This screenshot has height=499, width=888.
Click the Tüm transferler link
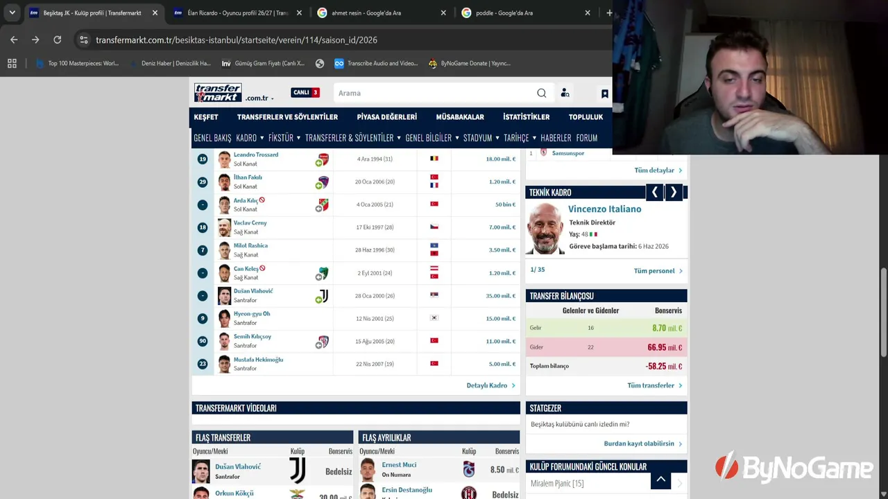click(x=655, y=385)
